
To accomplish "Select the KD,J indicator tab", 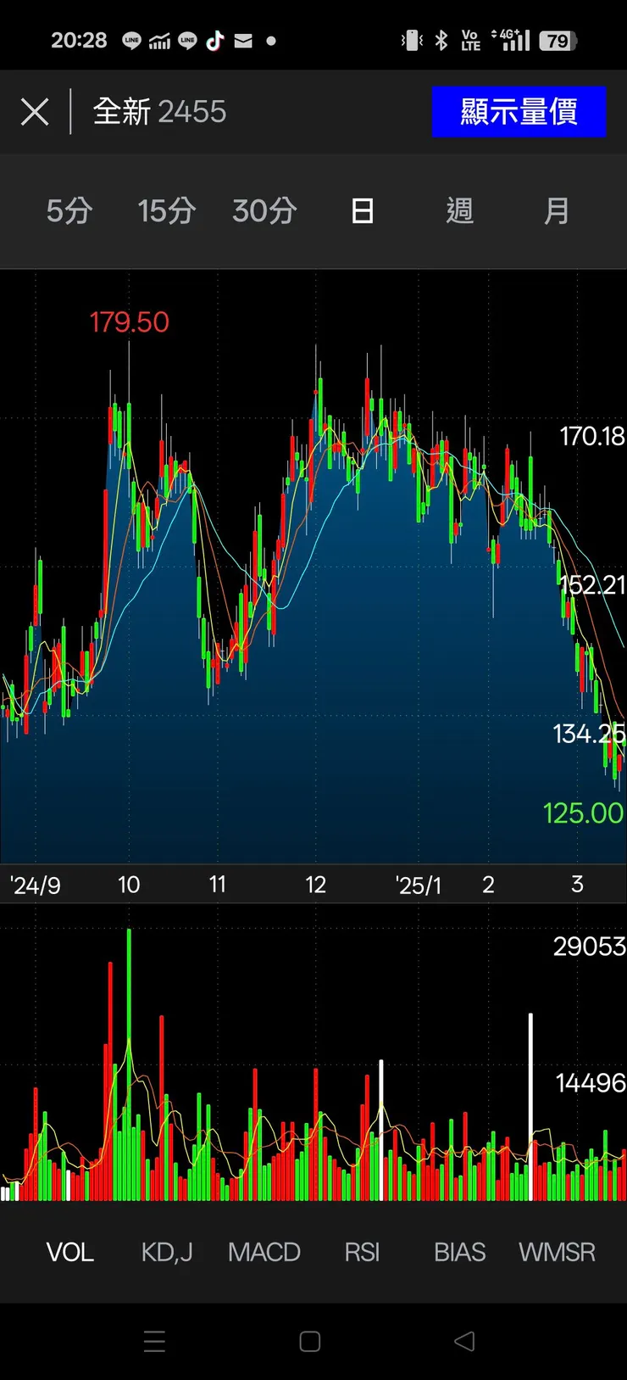I will tap(167, 1252).
